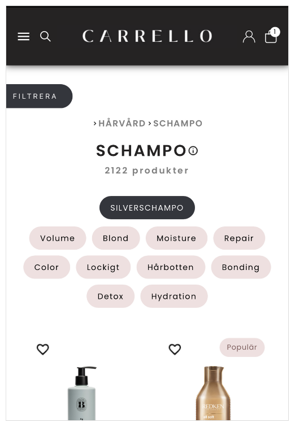Click the info icon beside SCHAMPO

(193, 151)
